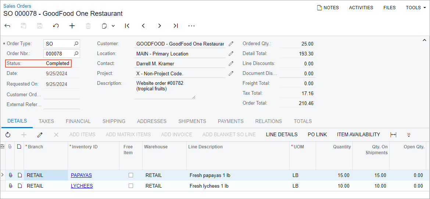Edit the Customer field with pencil icon

pos(231,44)
